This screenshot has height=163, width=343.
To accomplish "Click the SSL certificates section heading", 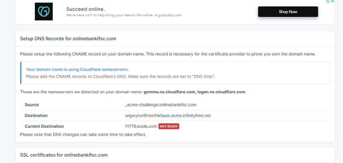I will point(64,155).
